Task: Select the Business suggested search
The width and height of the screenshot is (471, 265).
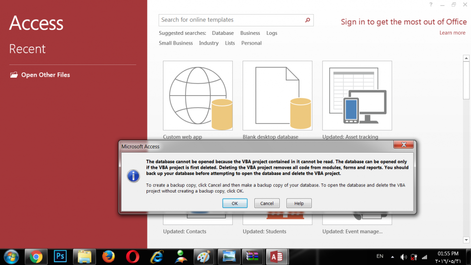Action: [x=250, y=33]
